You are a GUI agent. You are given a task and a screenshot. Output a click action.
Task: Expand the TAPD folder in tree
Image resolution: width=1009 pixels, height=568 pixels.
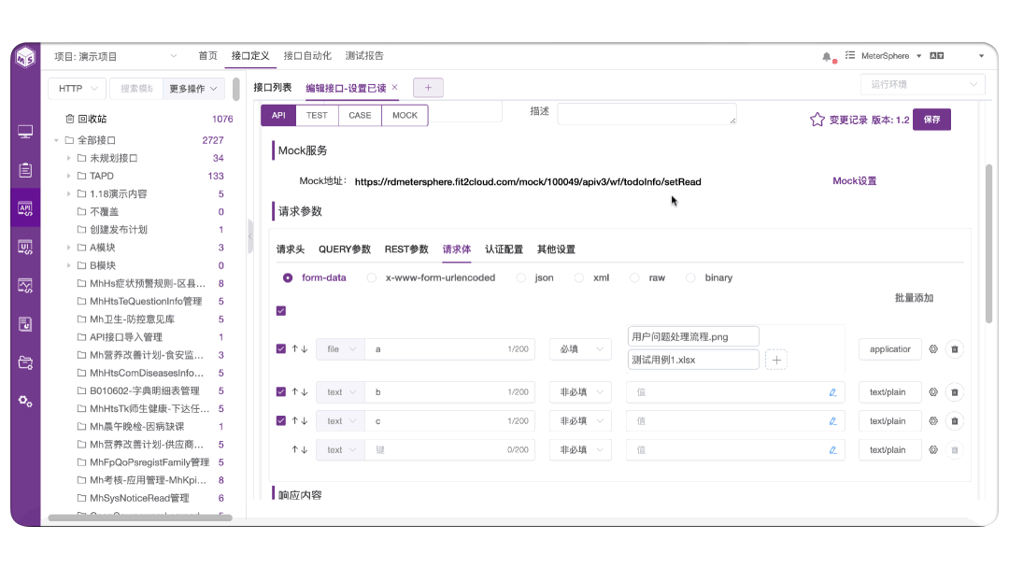(69, 177)
